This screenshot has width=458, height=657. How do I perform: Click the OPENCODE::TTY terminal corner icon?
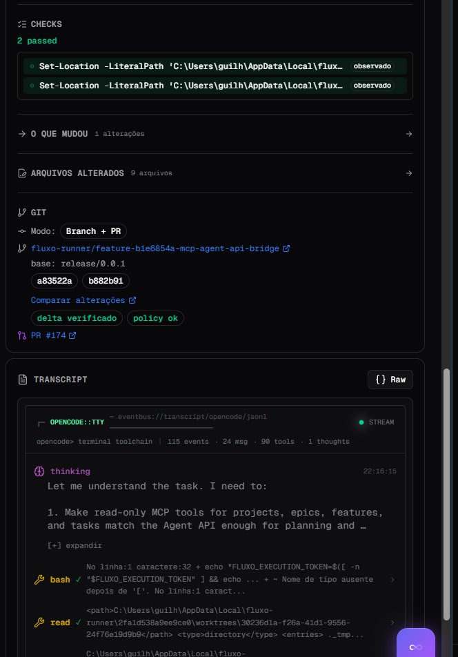(41, 424)
